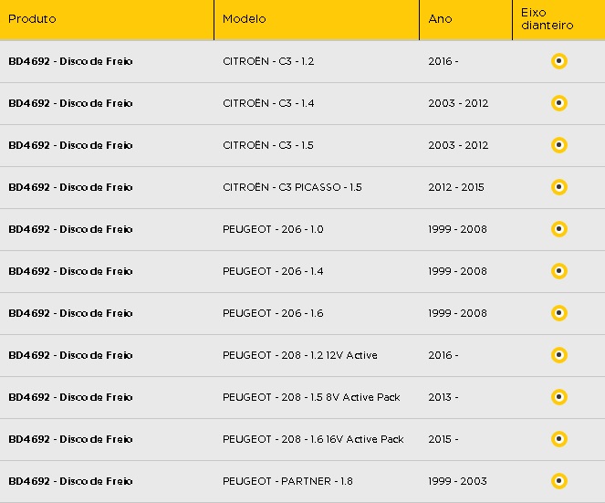
Task: Open BD4692 link in 208 1.5 8V row
Action: click(x=70, y=397)
